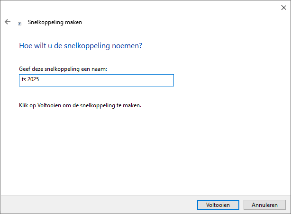Image resolution: width=291 pixels, height=214 pixels.
Task: Close the dialog with the X button
Action: (283, 7)
